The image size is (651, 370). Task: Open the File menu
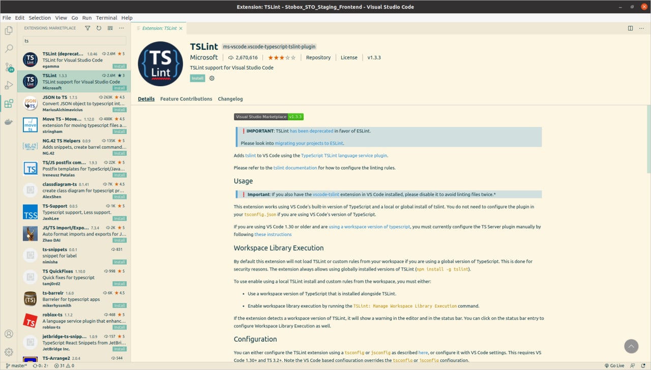[x=7, y=18]
